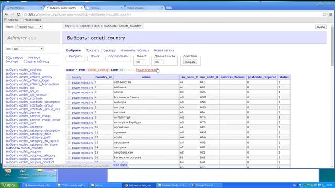This screenshot has width=335, height=188.
Task: Click the Сервер breadcrumb link
Action: (x=85, y=26)
